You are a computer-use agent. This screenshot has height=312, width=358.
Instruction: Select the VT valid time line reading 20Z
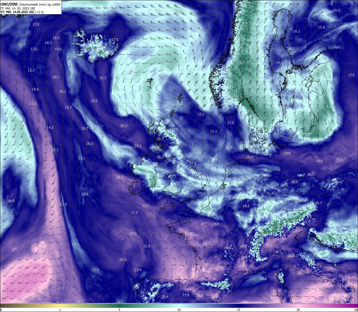click(22, 12)
